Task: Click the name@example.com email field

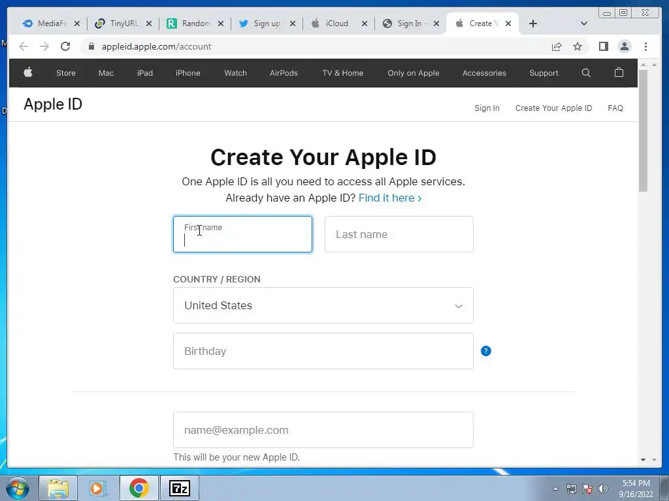Action: click(x=323, y=430)
